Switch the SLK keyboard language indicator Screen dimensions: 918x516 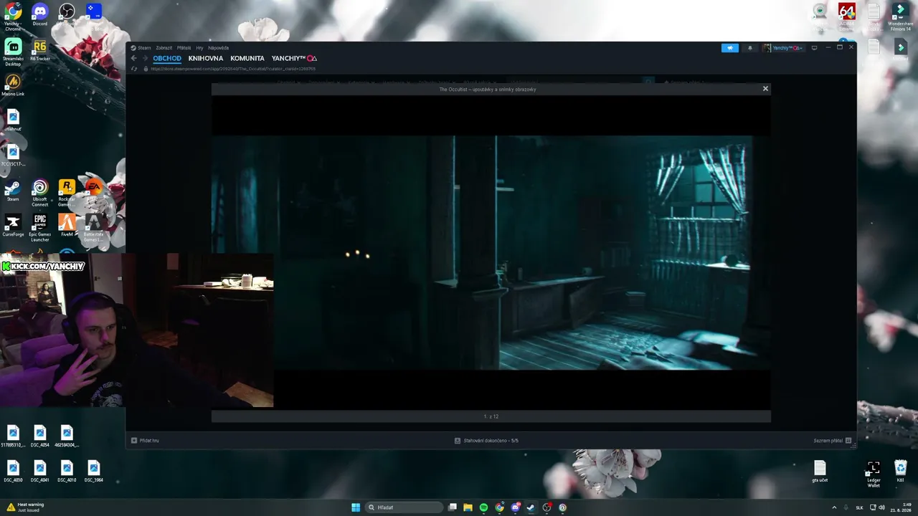click(x=859, y=507)
